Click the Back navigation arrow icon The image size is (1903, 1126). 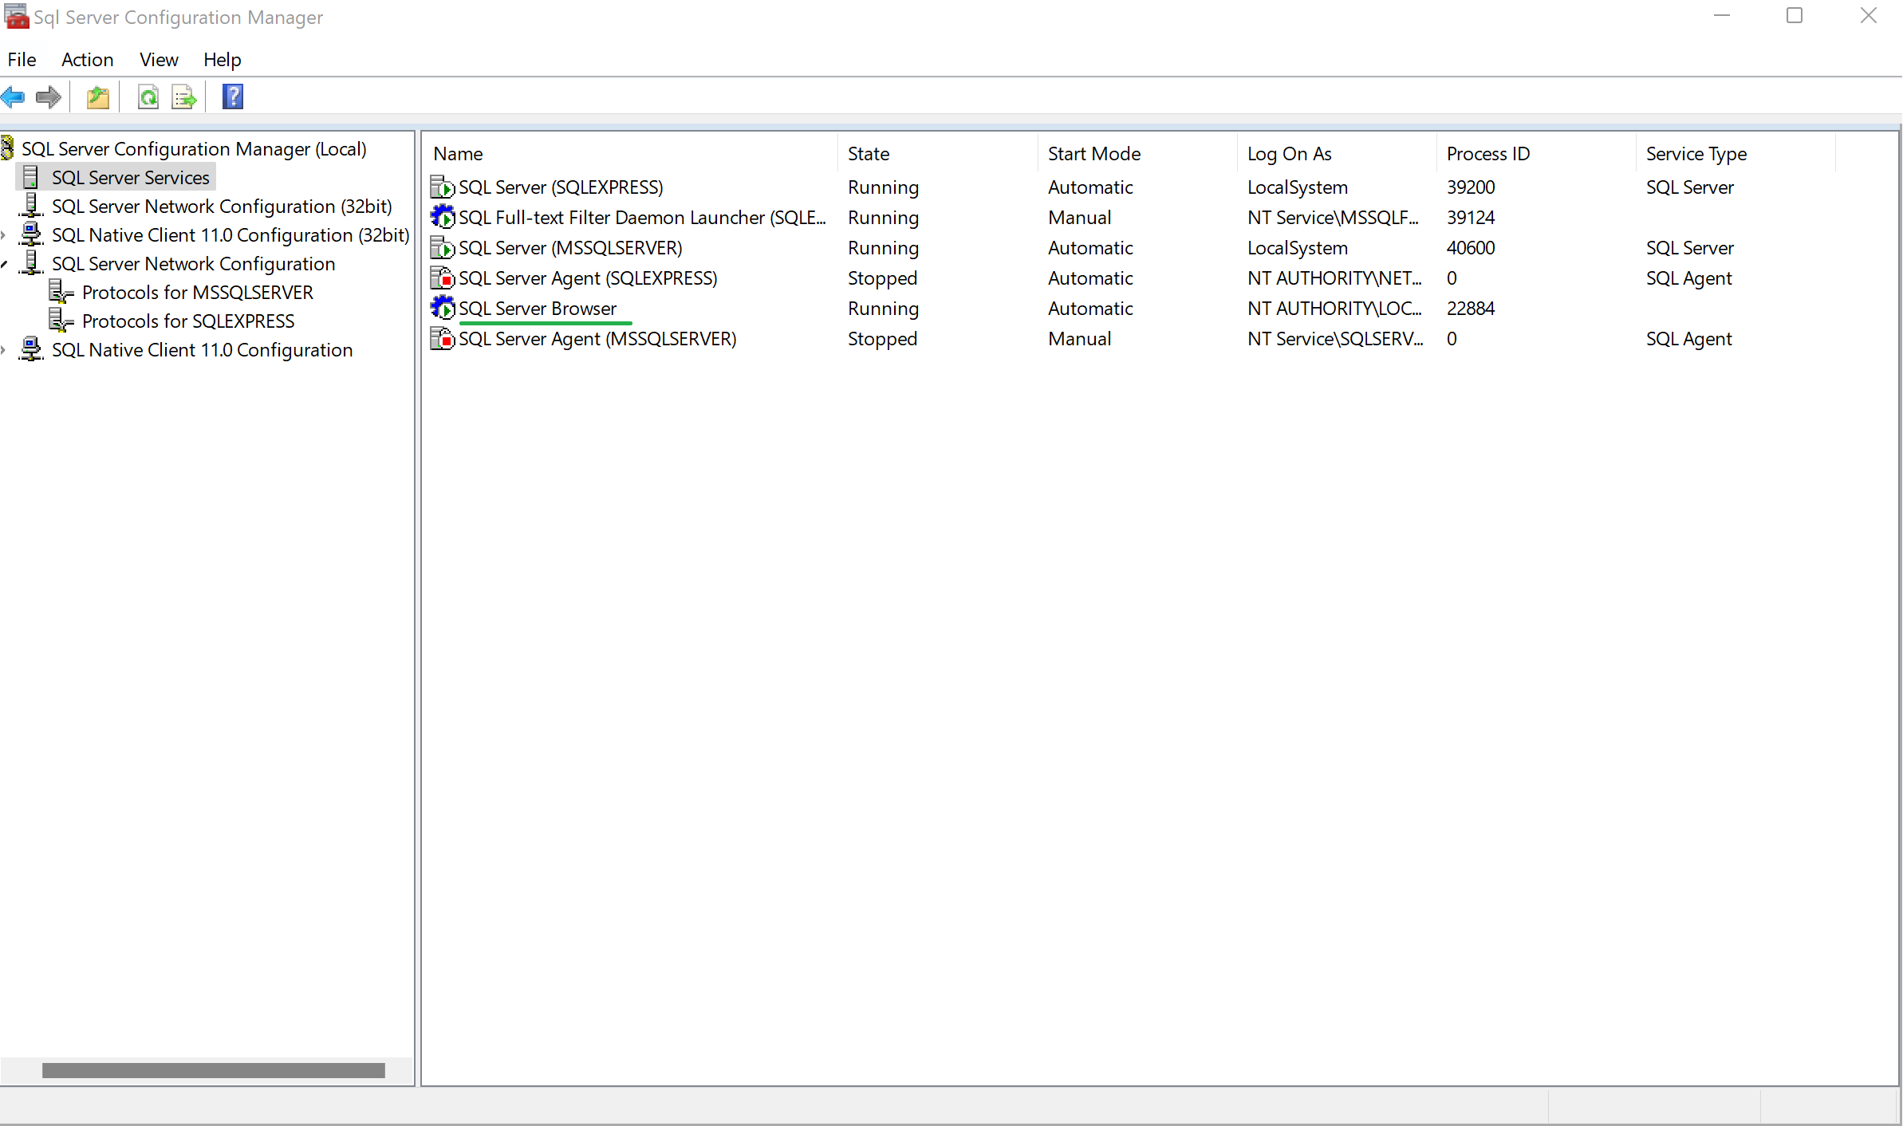14,96
